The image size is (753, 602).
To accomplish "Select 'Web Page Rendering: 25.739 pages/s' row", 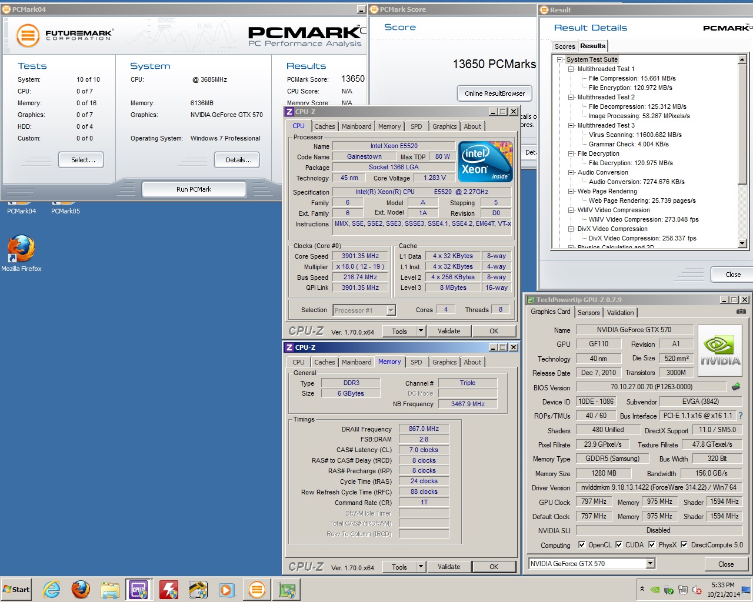I will tap(642, 200).
